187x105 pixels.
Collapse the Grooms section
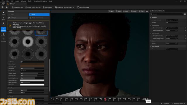[x=151, y=41]
